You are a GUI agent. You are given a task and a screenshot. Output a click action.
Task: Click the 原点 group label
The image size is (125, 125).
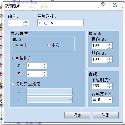[17, 39]
